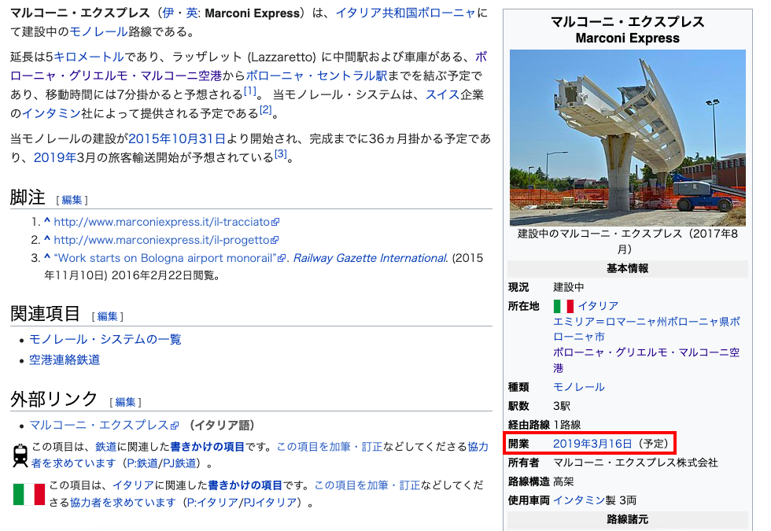The image size is (771, 531).
Task: Click the Italian flag icon in stub notice
Action: [x=29, y=494]
